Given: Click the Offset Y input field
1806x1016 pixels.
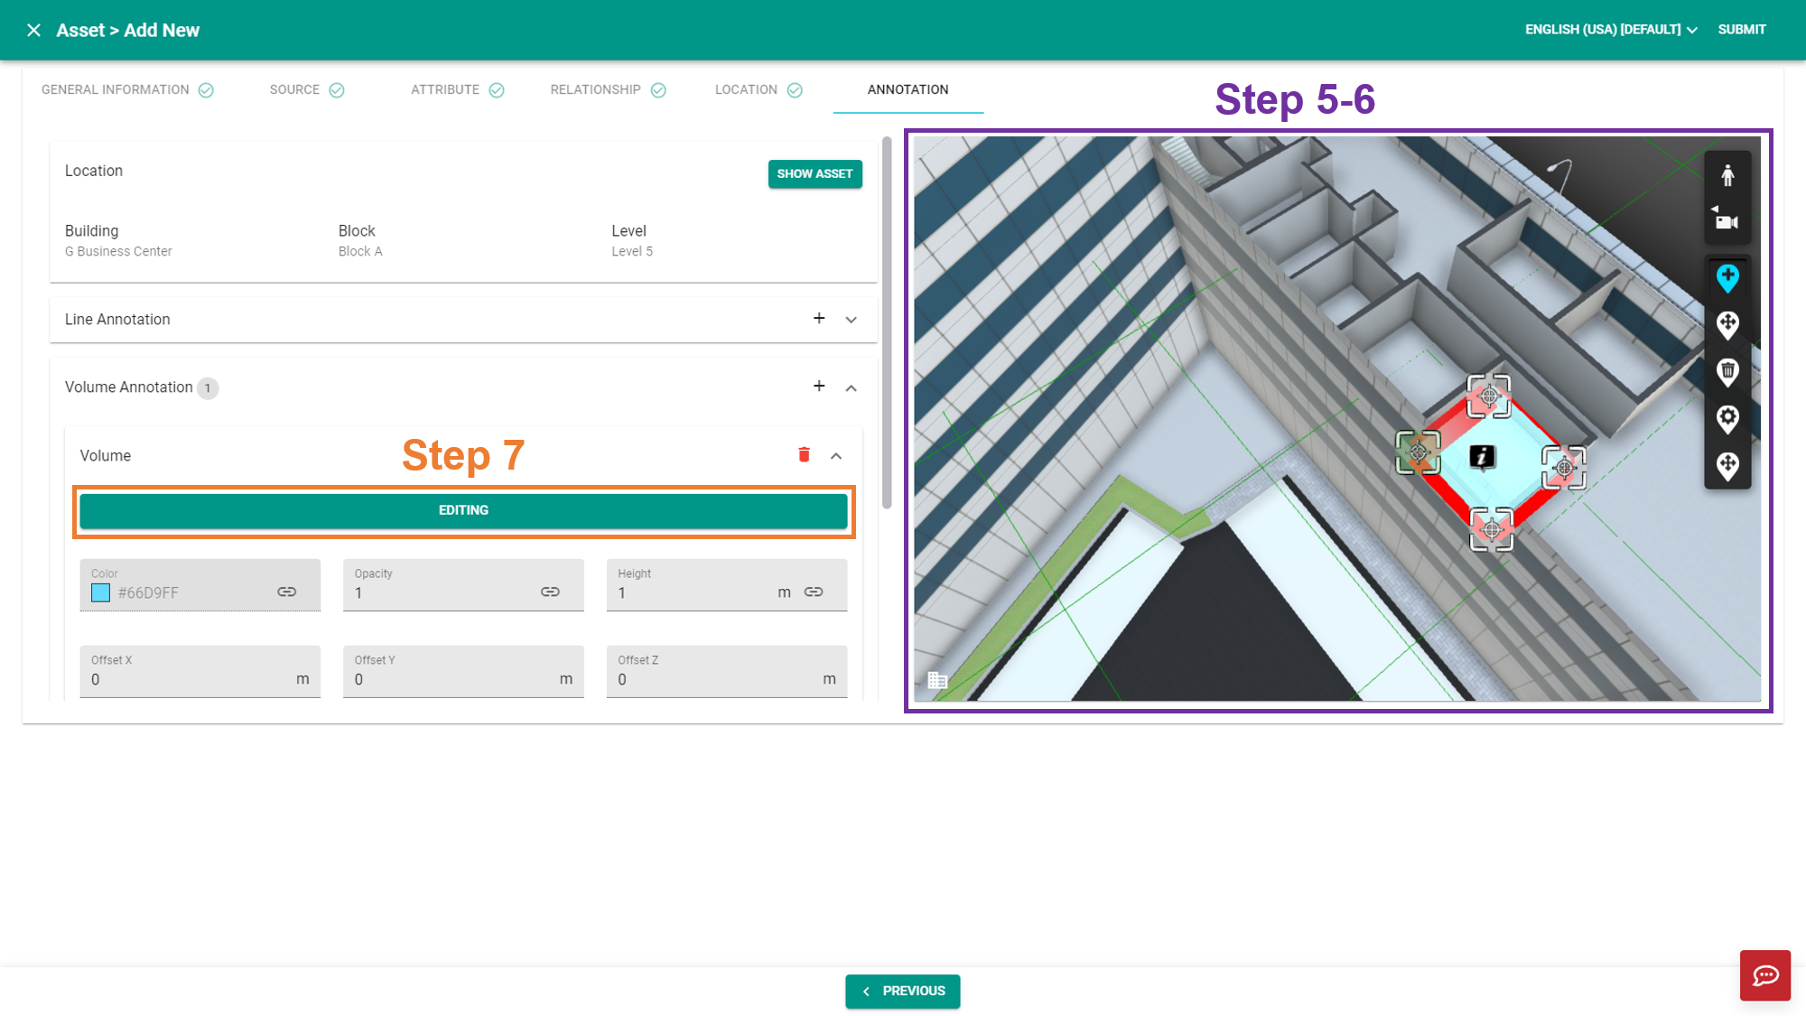Looking at the screenshot, I should click(x=463, y=671).
